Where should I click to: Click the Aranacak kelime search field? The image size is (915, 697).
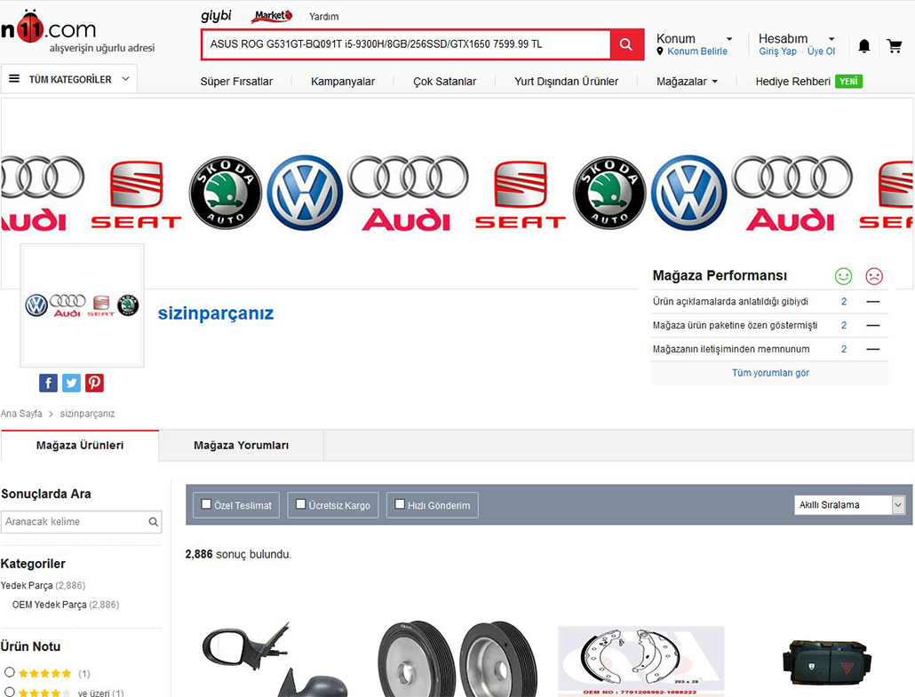point(75,522)
